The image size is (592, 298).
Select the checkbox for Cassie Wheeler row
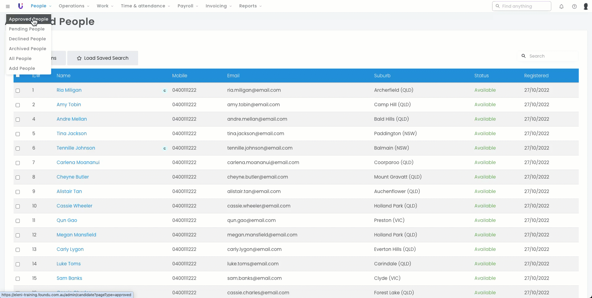tap(18, 206)
